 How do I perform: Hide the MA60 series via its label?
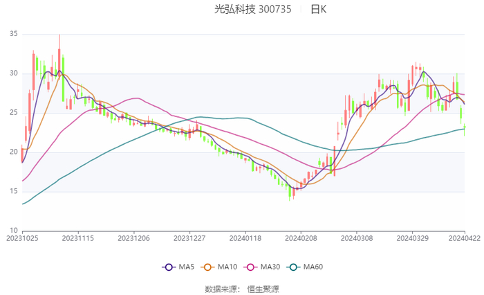[x=313, y=267]
